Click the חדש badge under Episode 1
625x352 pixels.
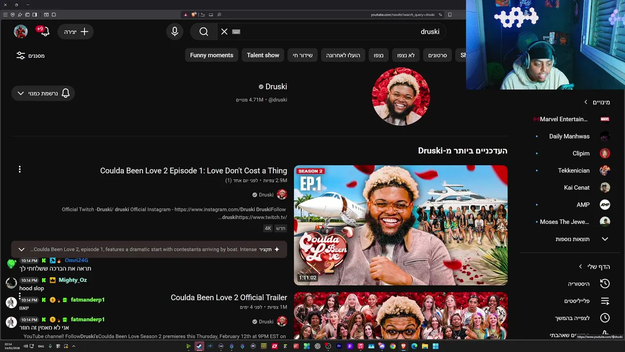280,228
